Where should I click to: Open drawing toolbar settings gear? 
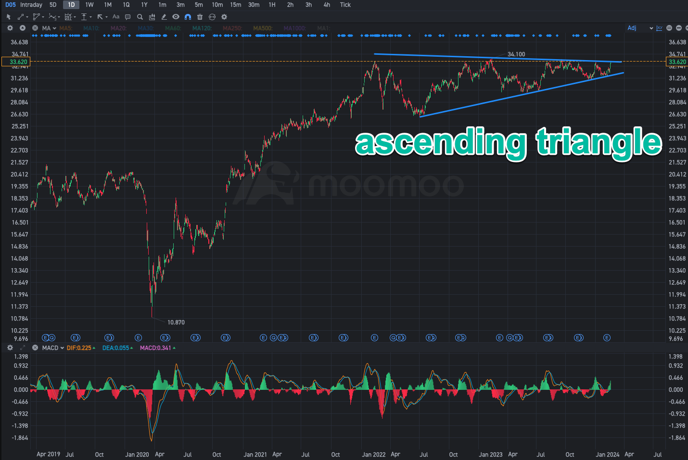pos(224,17)
